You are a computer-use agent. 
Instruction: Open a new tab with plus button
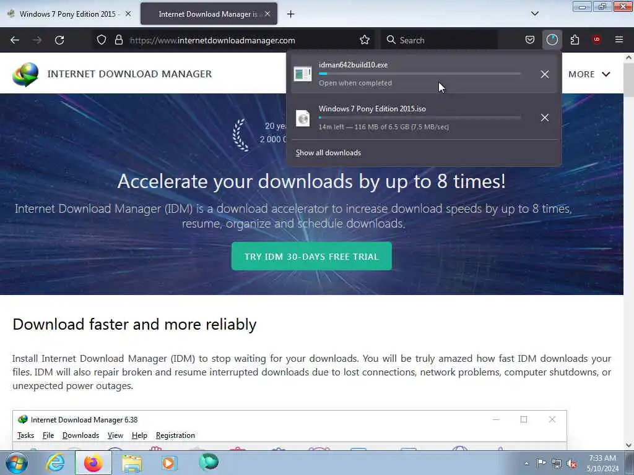click(290, 14)
